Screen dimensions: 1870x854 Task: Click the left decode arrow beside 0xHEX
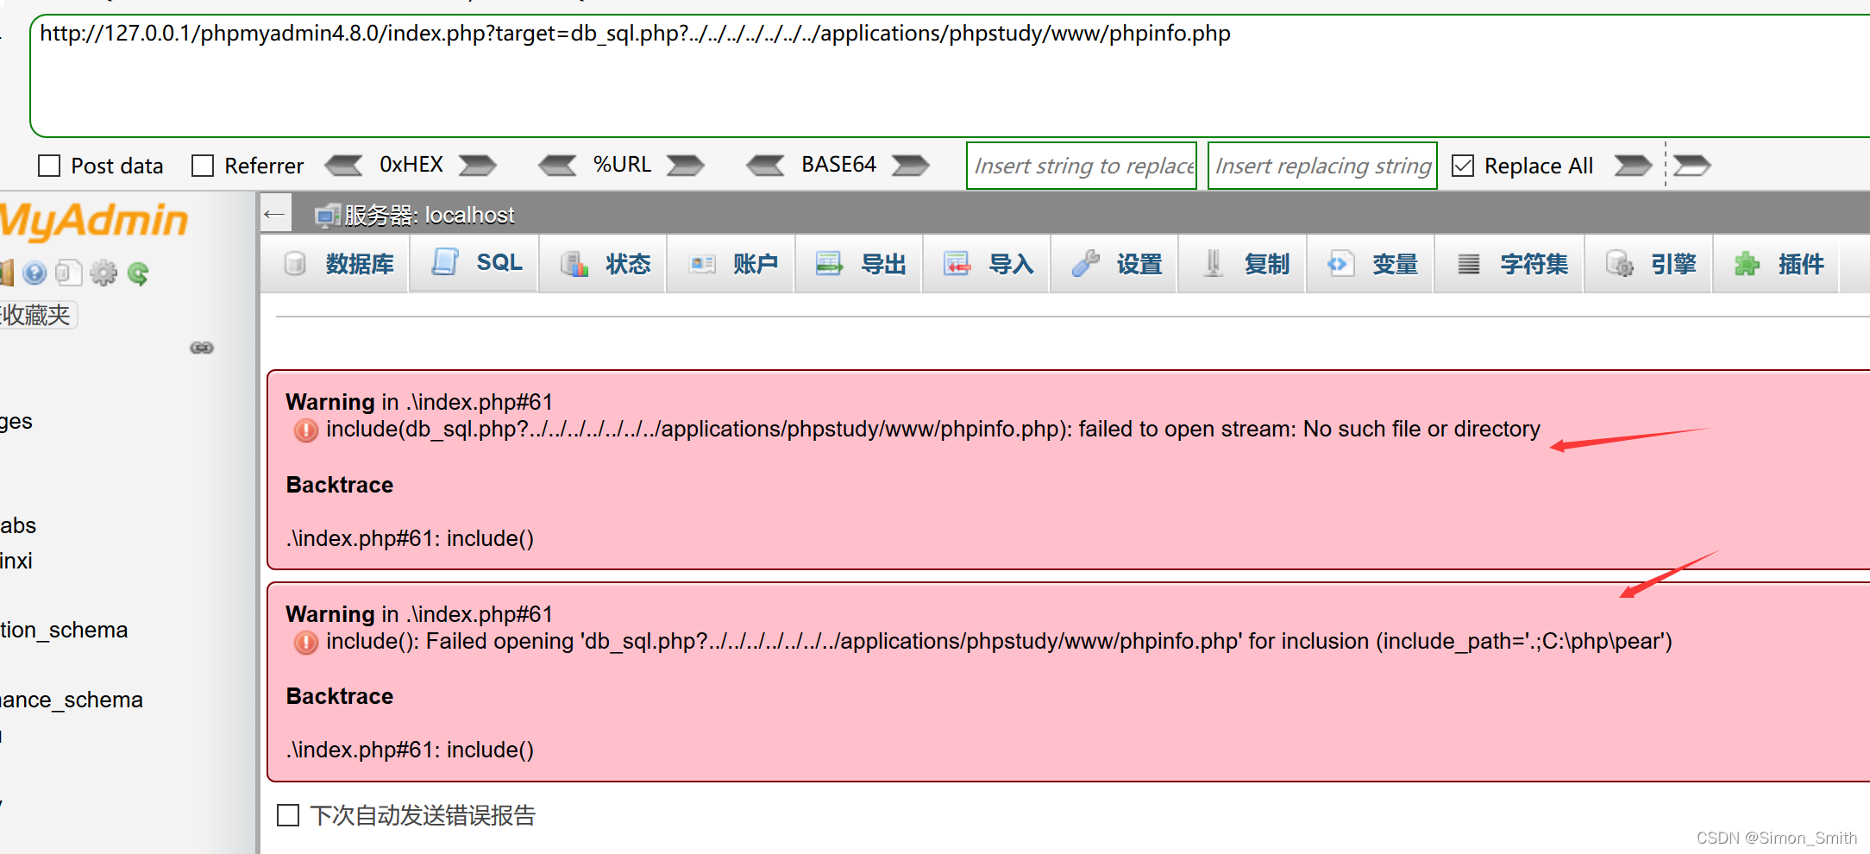pos(344,165)
